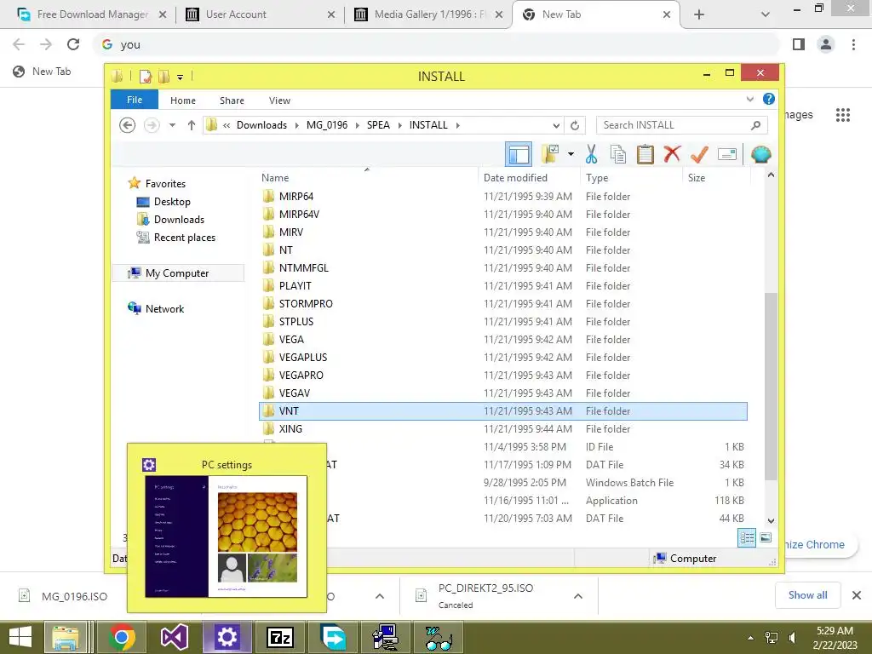The image size is (872, 654).
Task: Open the Share ribbon tab
Action: [232, 100]
